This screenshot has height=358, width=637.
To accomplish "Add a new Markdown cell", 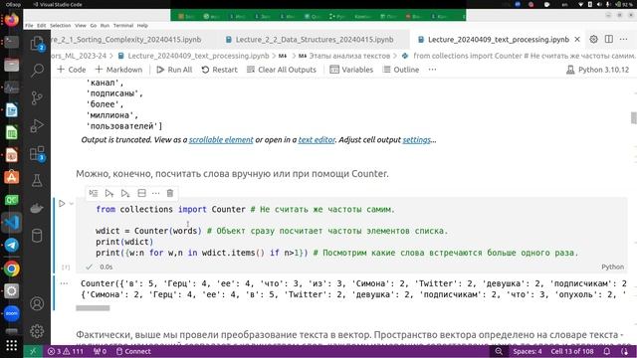I will 118,70.
